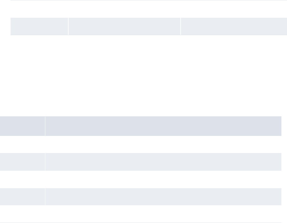Click blank white area between the two tables
This screenshot has width=287, height=223.
(x=143, y=75)
